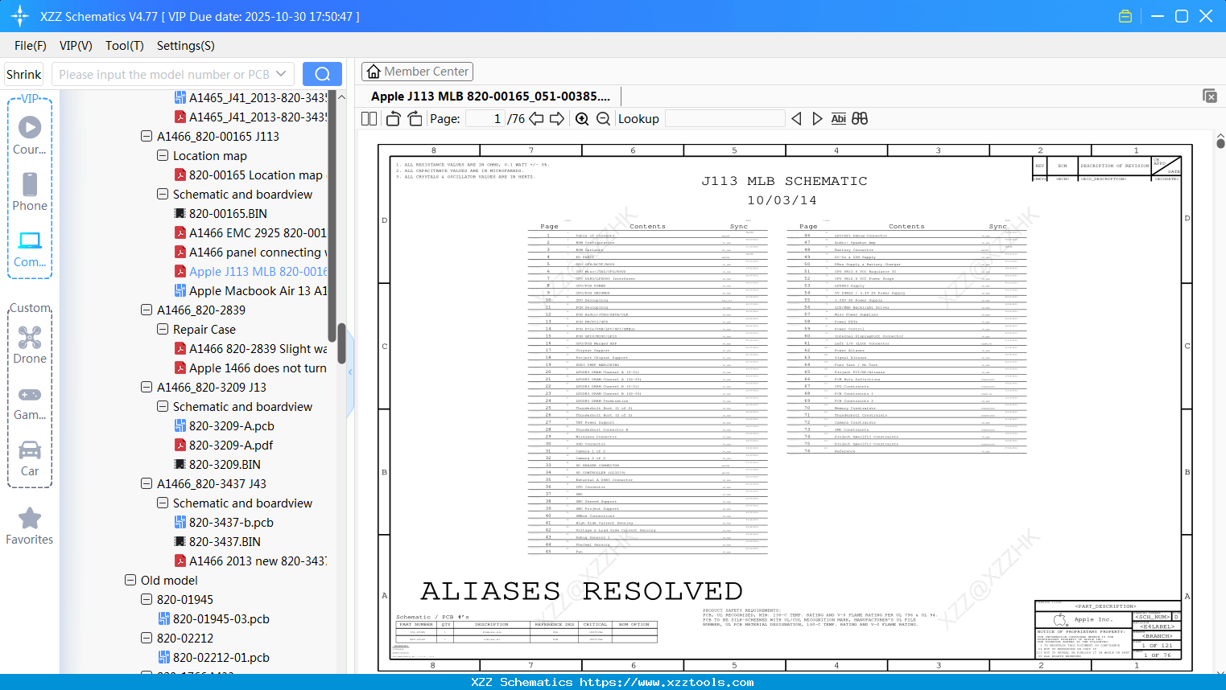
Task: Click the model tree vertical scrollbar
Action: coord(341,344)
